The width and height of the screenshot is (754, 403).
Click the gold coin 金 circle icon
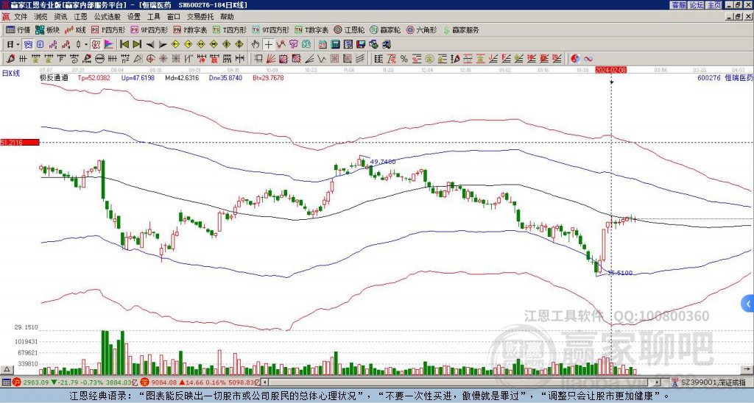coord(429,59)
